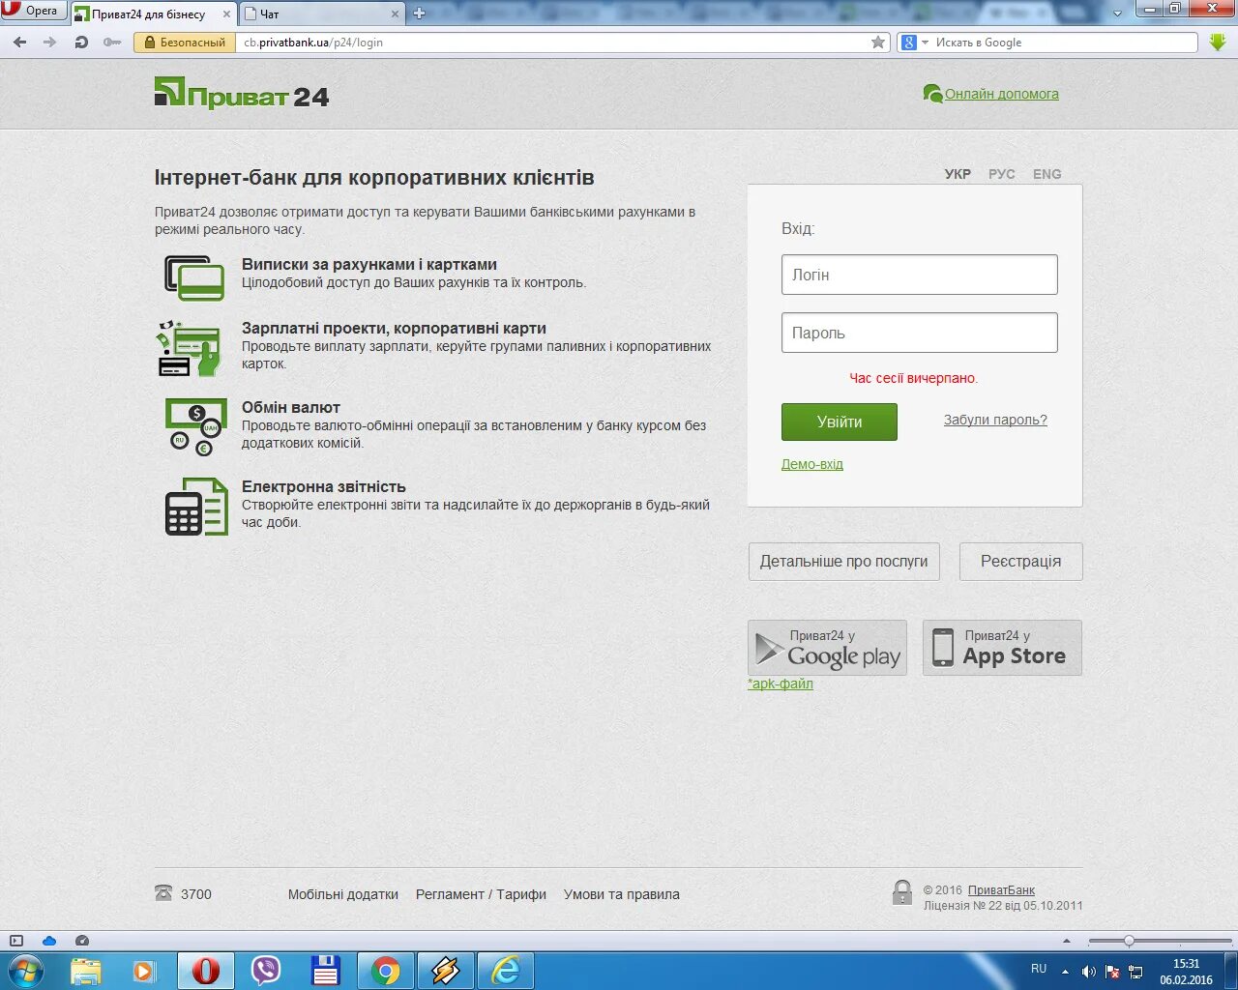Image resolution: width=1238 pixels, height=990 pixels.
Task: Click the RU input language indicator
Action: coord(1039,969)
